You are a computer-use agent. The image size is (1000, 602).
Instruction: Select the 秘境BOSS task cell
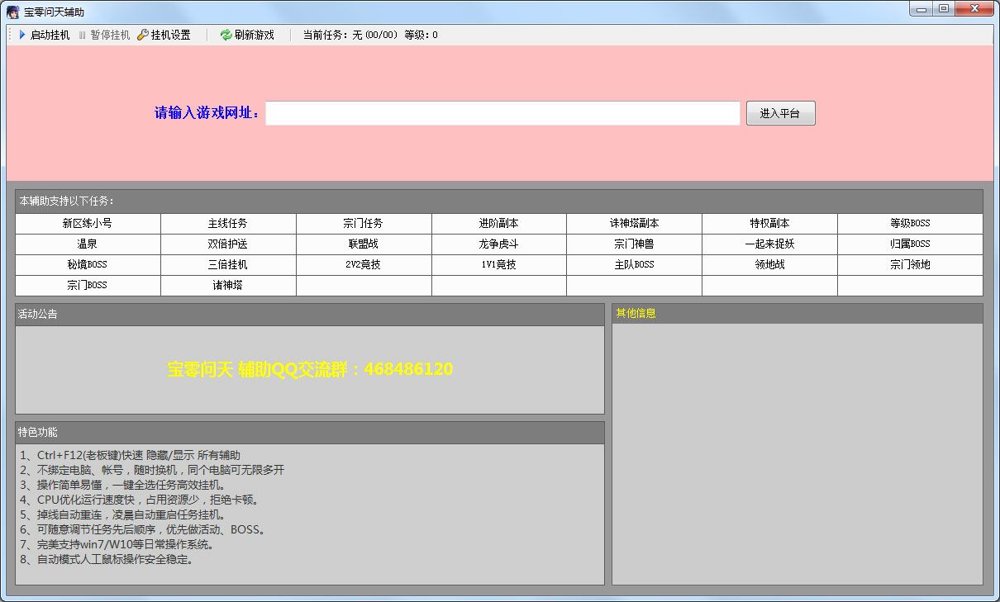pos(88,265)
